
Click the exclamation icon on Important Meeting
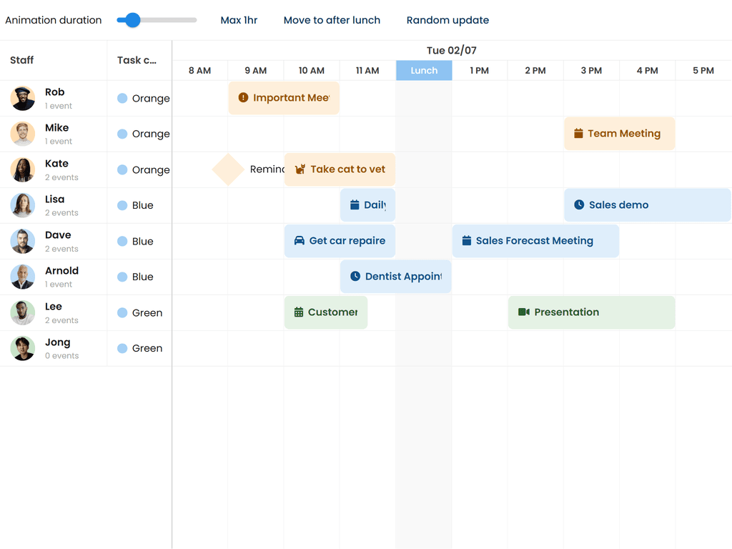243,98
